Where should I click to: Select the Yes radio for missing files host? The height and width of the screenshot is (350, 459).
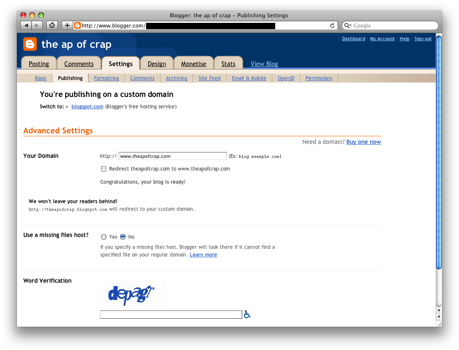tap(104, 237)
